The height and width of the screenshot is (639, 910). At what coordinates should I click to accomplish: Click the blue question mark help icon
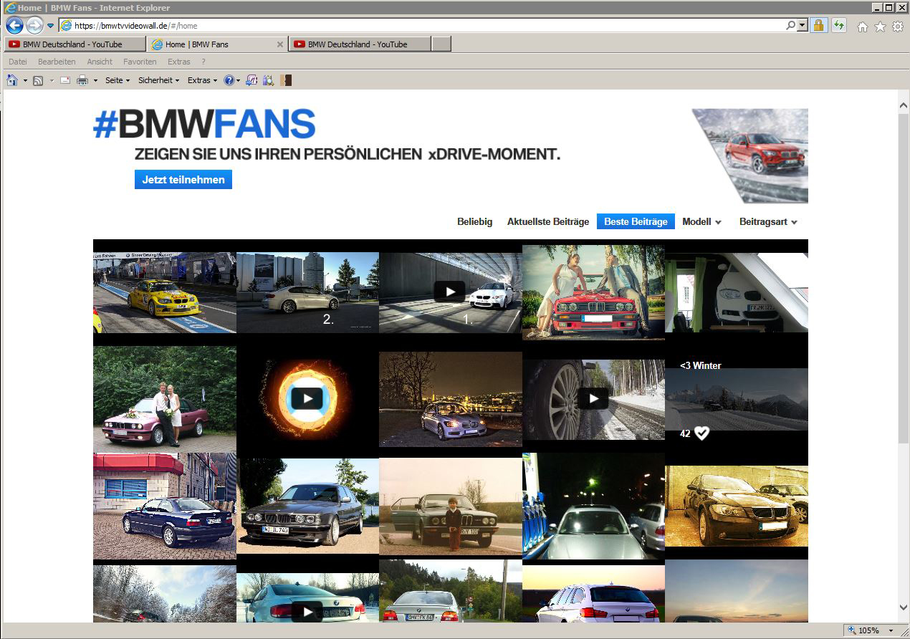click(x=229, y=80)
